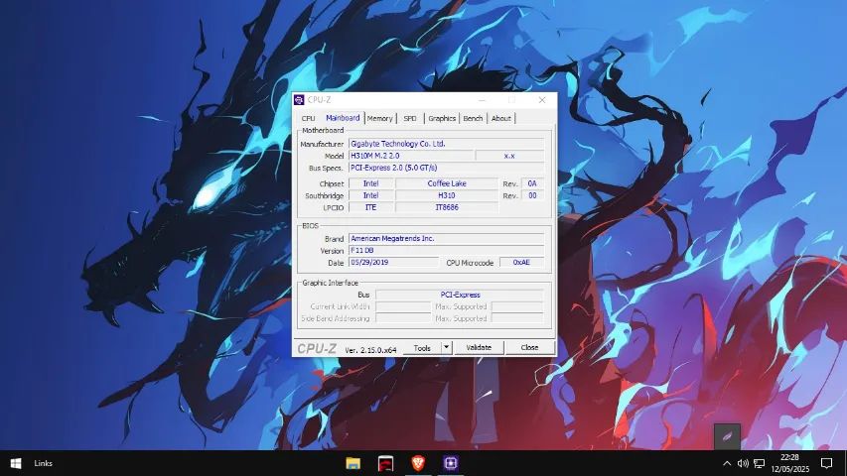
Task: Close the CPU-Z window with X
Action: pos(542,100)
